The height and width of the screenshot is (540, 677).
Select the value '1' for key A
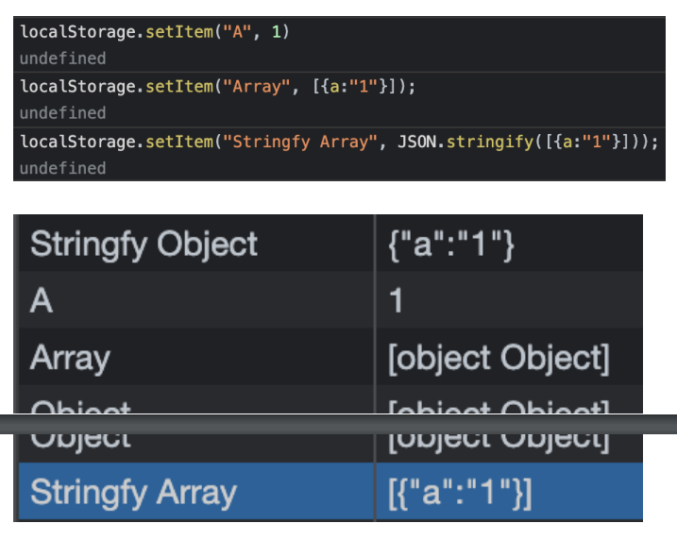click(510, 299)
